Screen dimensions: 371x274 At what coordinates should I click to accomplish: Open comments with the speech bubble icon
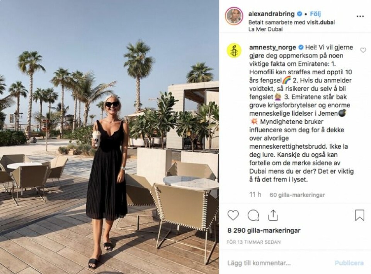(x=253, y=216)
